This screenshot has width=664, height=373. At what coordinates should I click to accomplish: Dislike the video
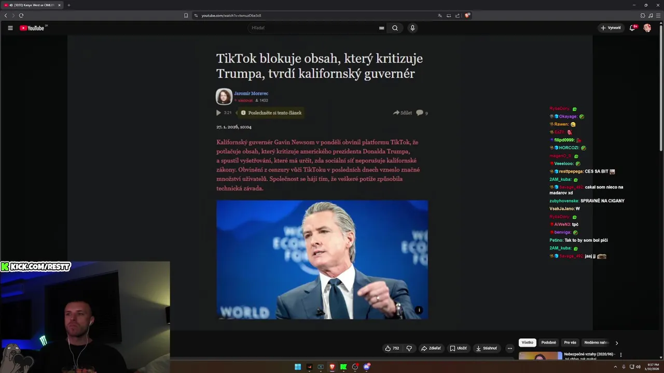[x=409, y=348]
